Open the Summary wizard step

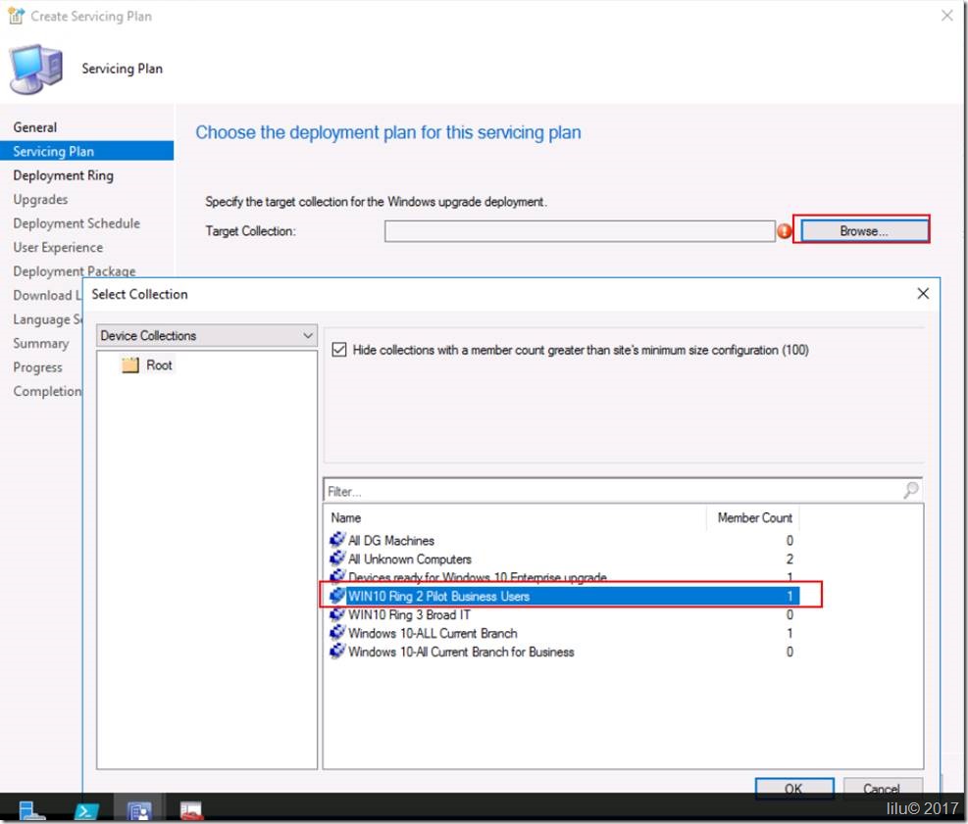(x=41, y=344)
